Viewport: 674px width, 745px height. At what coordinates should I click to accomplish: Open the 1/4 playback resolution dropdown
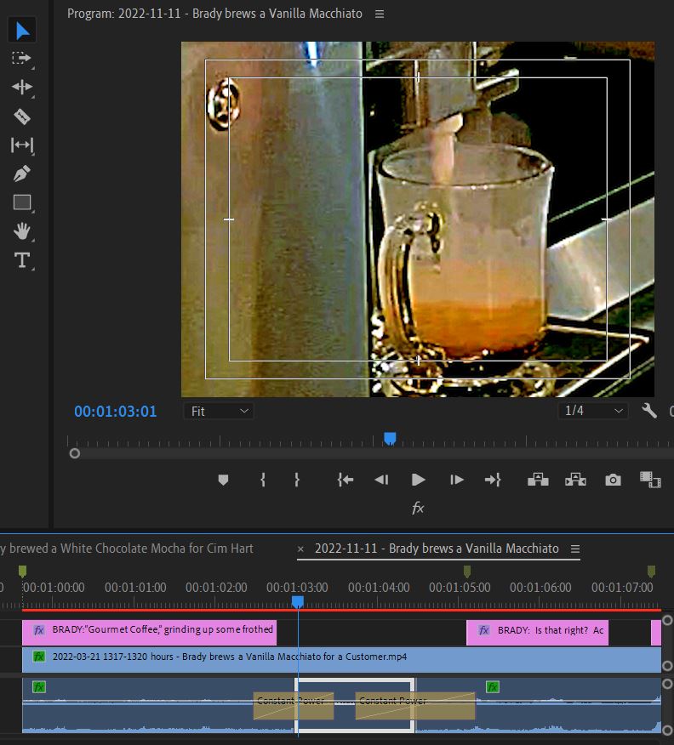pyautogui.click(x=592, y=411)
